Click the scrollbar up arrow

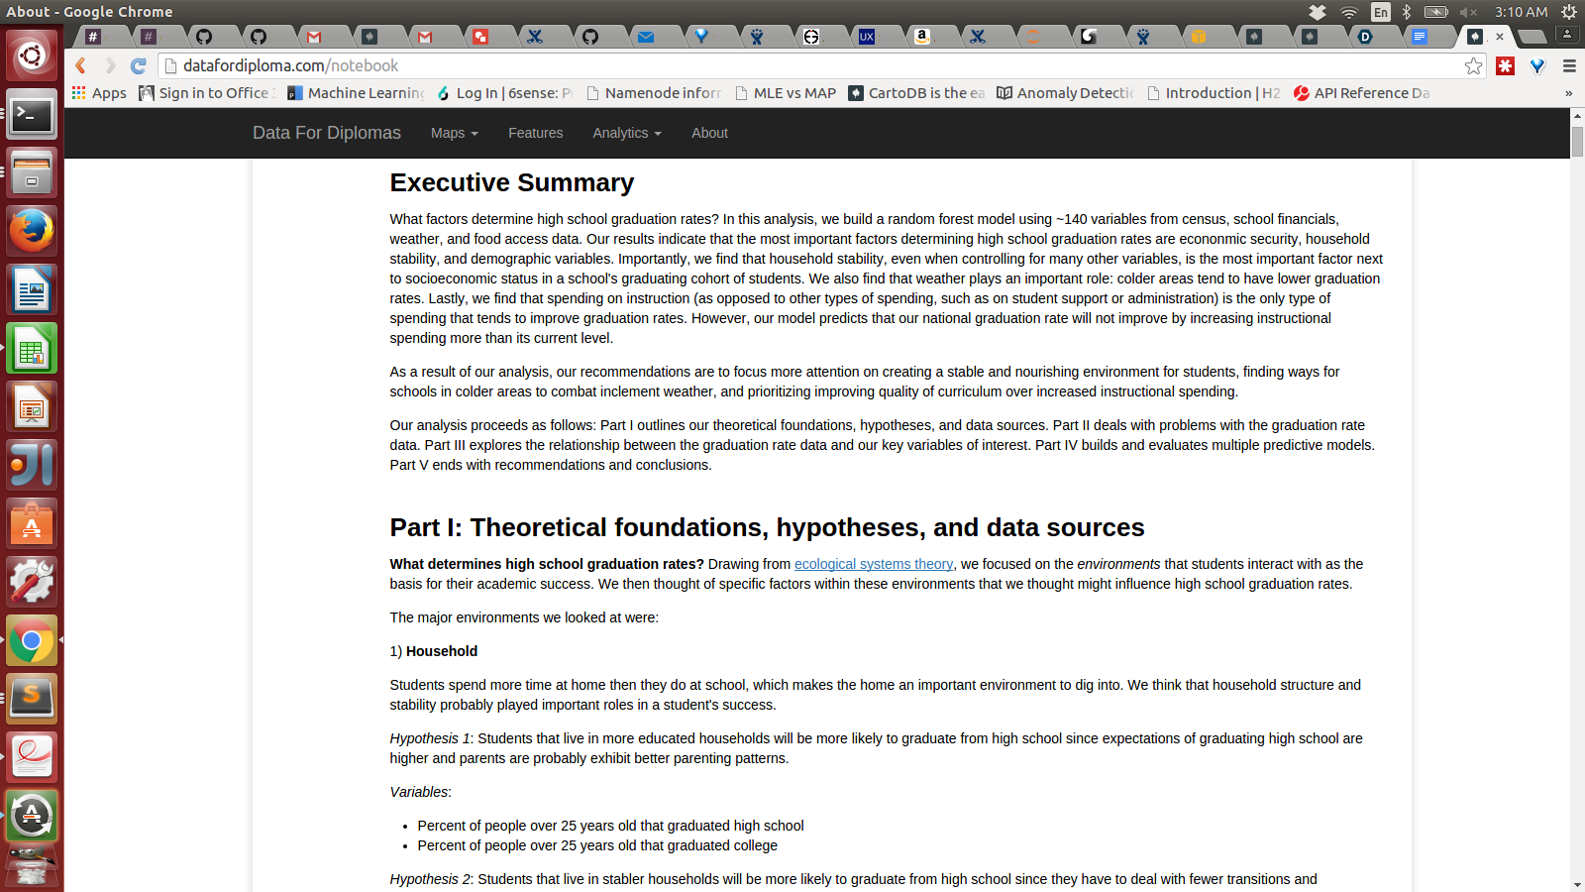point(1577,116)
